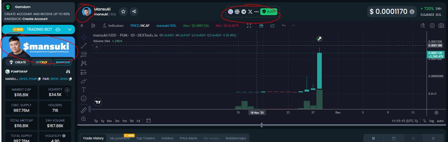The image size is (448, 142).
Task: Select the ruler measure tool
Action: [x=84, y=110]
